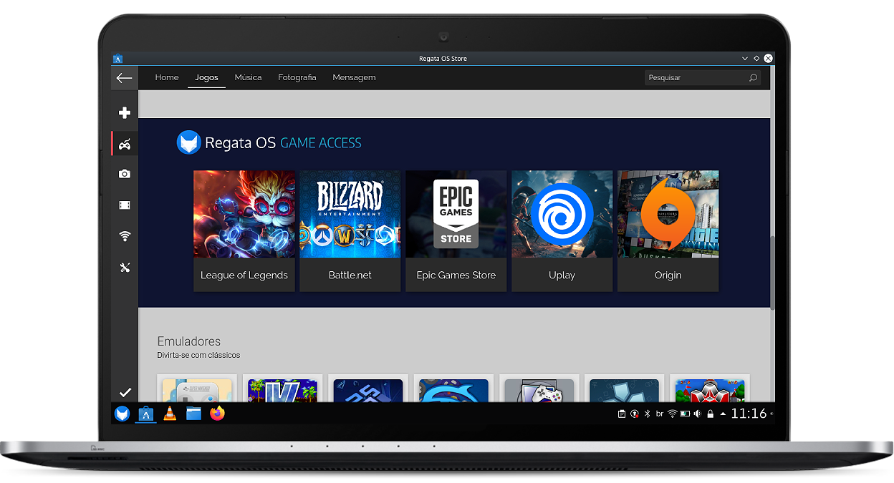Image resolution: width=894 pixels, height=483 pixels.
Task: Open the camera photography sidebar category
Action: pos(125,174)
